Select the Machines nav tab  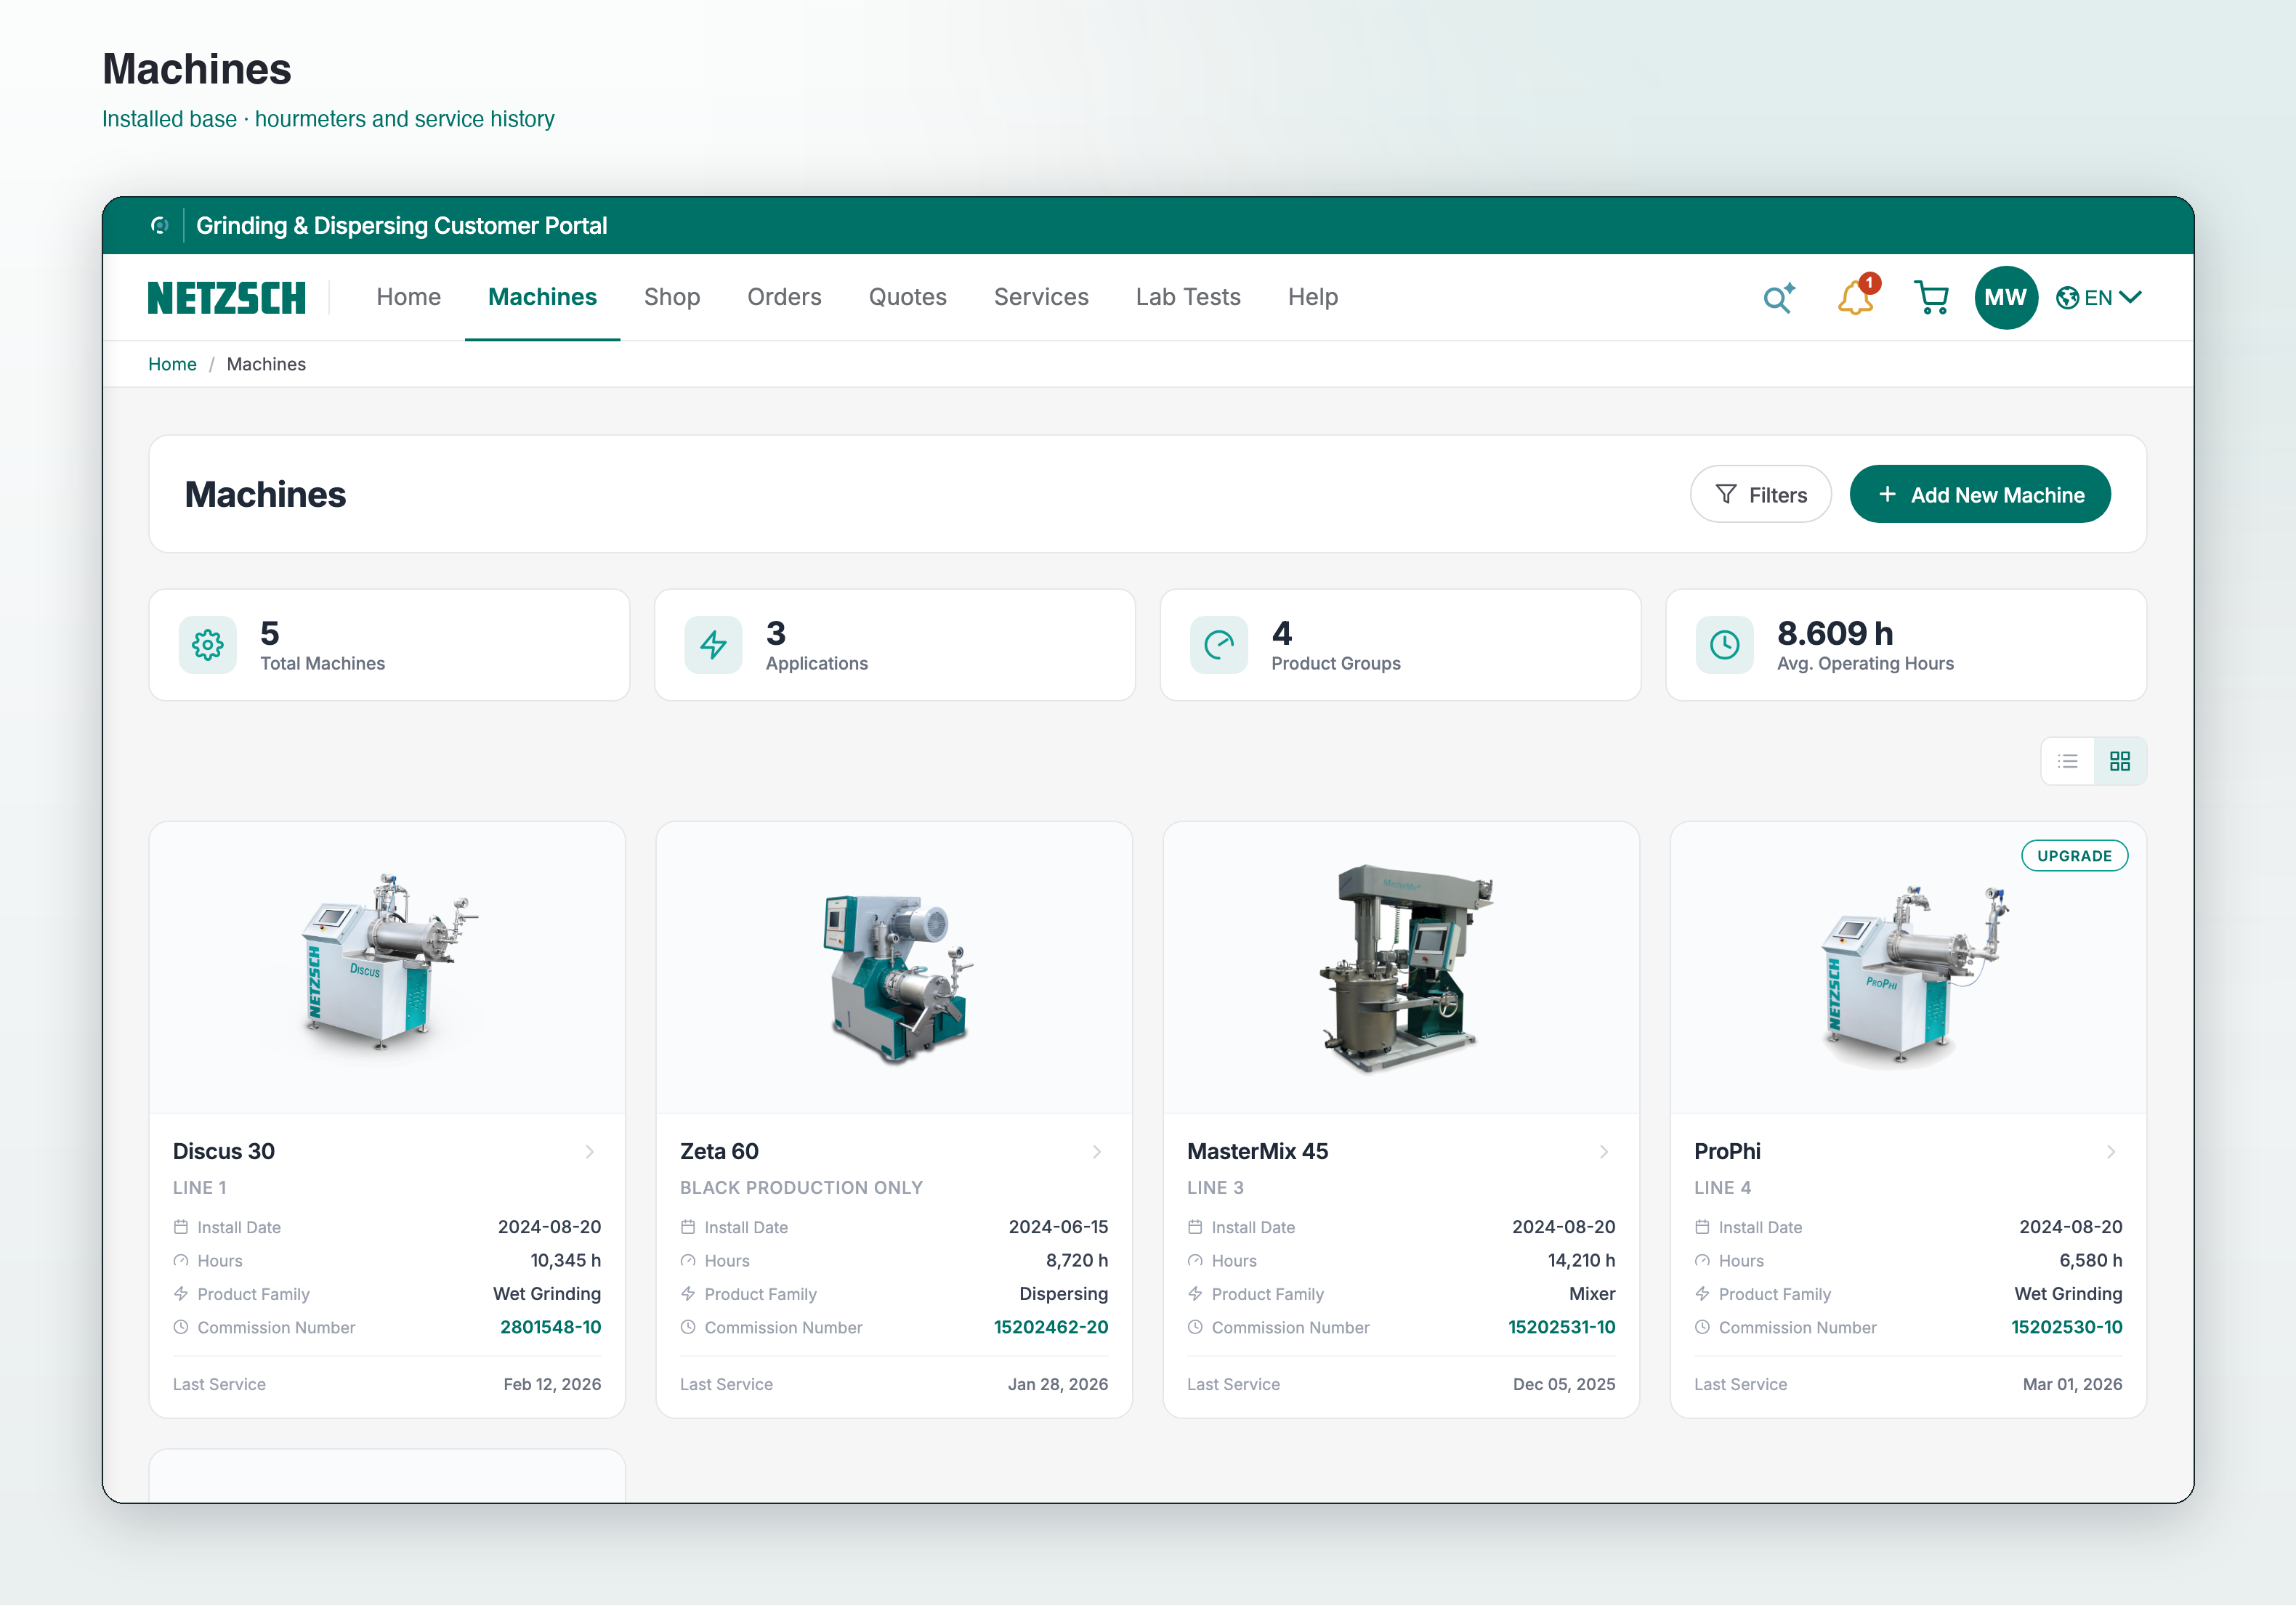[542, 298]
